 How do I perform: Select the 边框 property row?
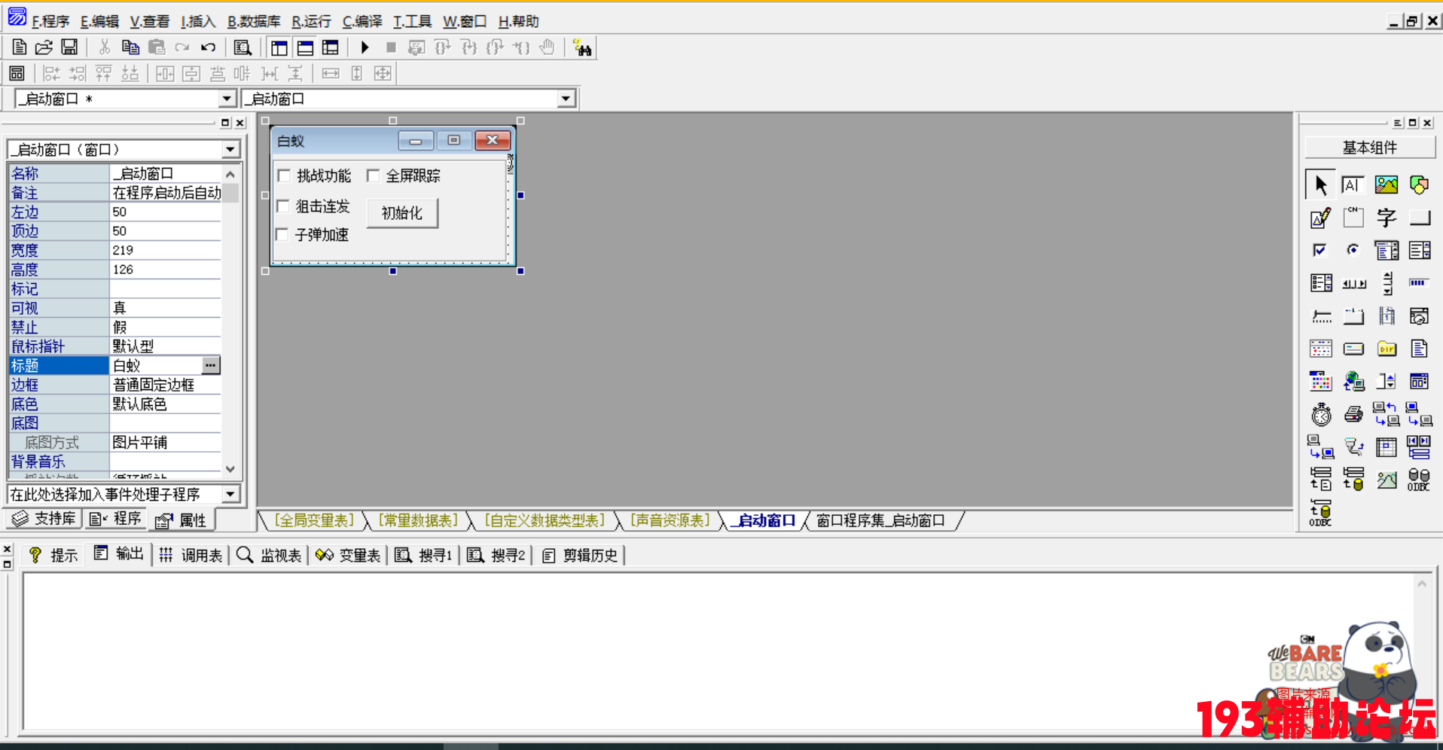[x=114, y=385]
